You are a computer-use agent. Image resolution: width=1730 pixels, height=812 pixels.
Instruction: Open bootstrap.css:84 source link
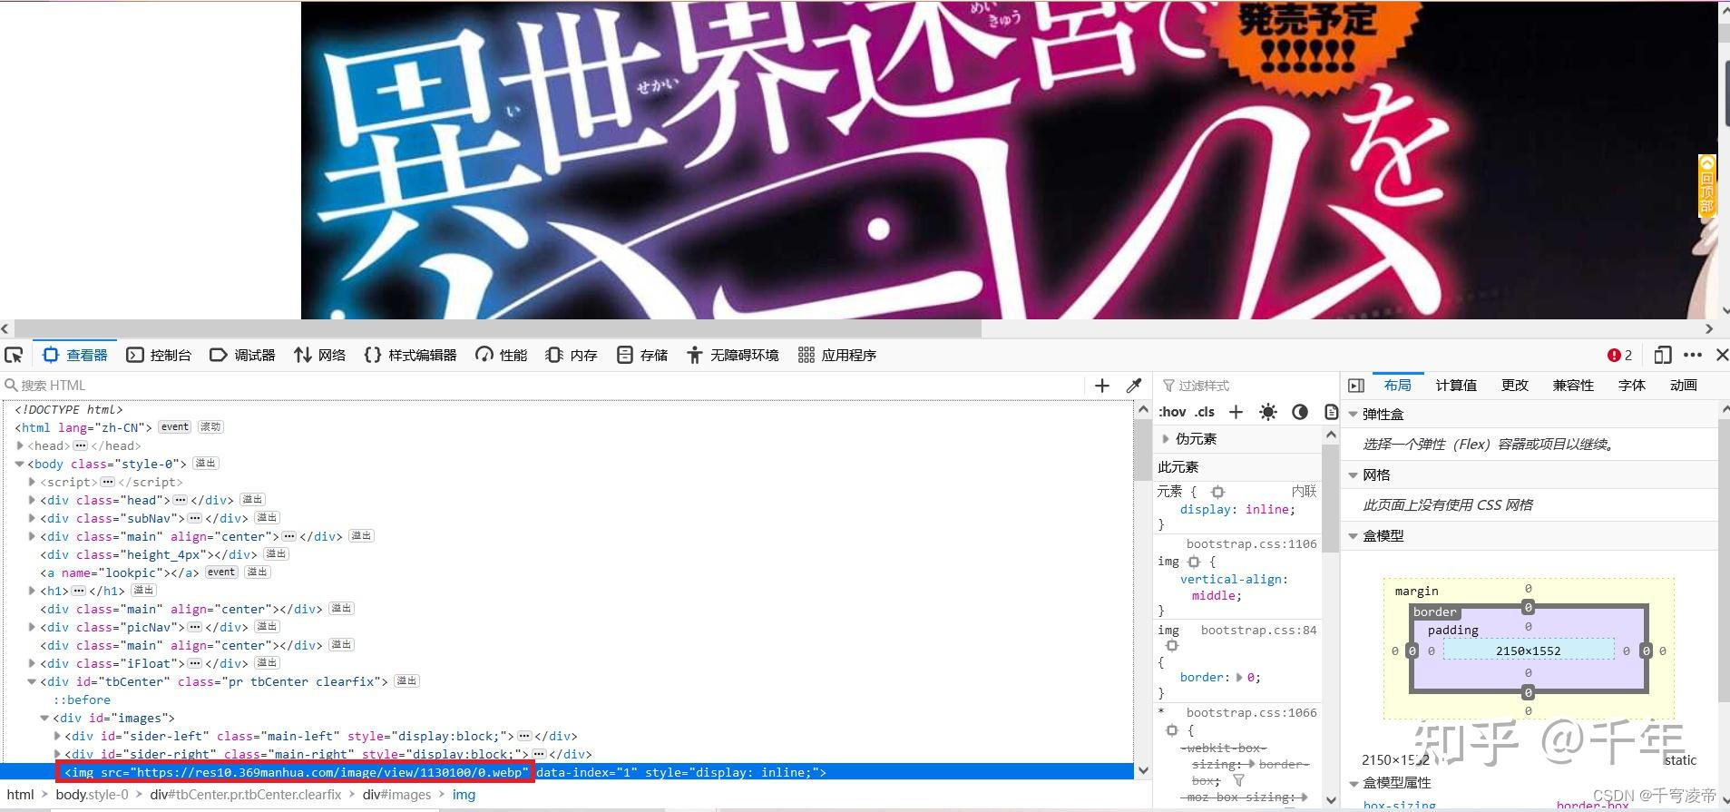tap(1258, 630)
